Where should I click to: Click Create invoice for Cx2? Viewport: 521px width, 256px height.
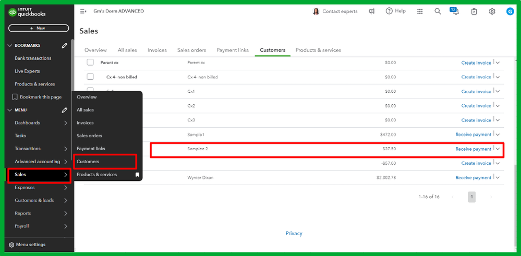476,106
